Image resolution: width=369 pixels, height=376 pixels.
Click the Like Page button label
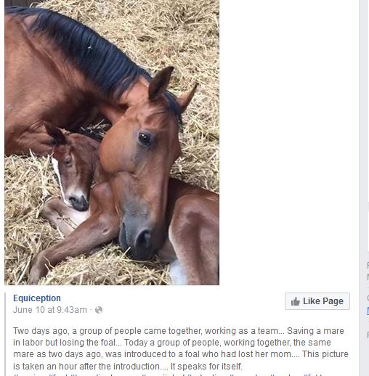click(323, 301)
